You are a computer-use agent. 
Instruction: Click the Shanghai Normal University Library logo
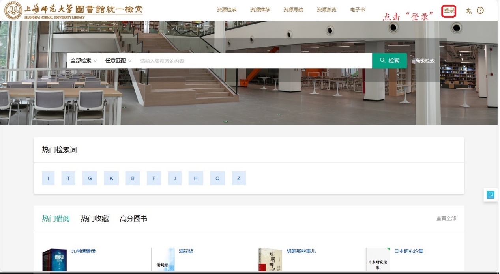[x=73, y=11]
